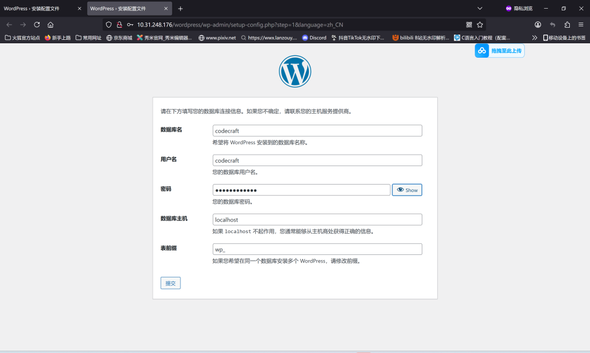Viewport: 590px width, 353px height.
Task: Click the 拖拽至此上传 cloud upload widget
Action: pyautogui.click(x=500, y=51)
